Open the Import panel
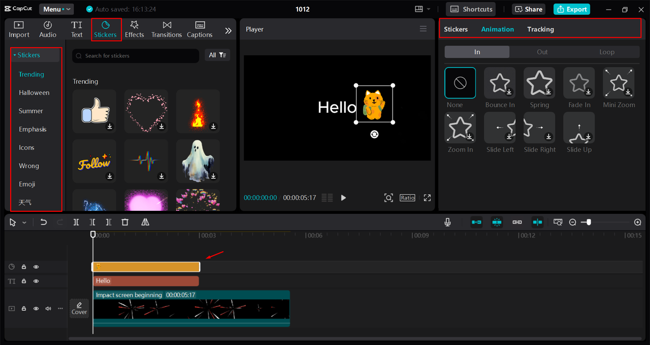This screenshot has width=650, height=345. [19, 29]
